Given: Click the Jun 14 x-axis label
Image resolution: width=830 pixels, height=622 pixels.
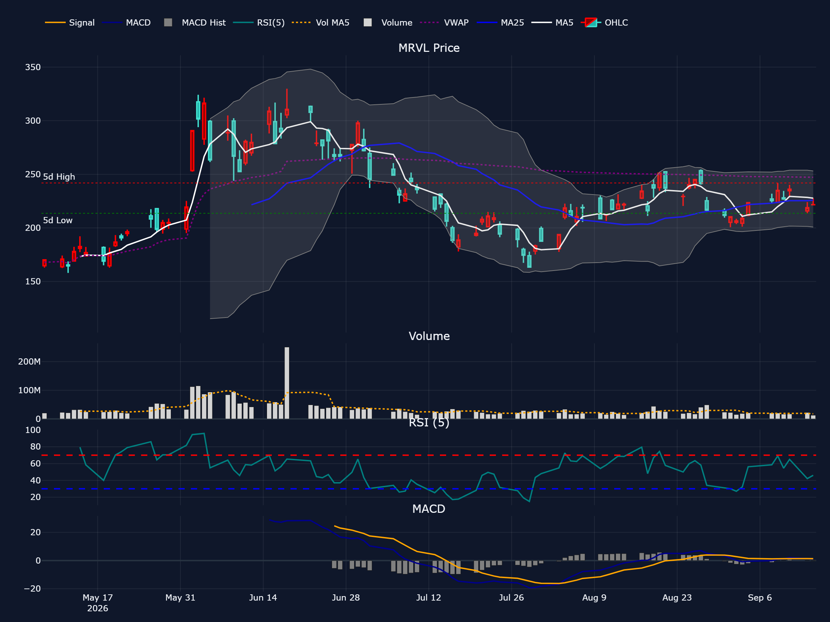Looking at the screenshot, I should point(263,597).
